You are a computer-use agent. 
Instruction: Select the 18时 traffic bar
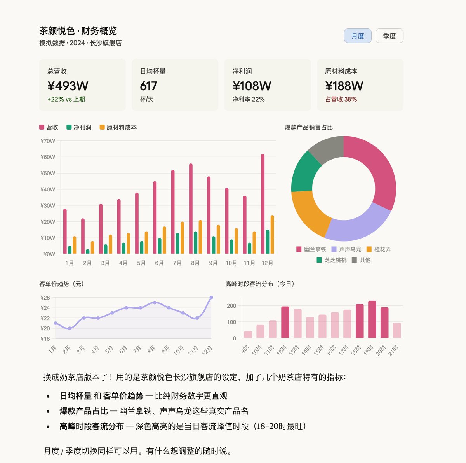point(360,321)
